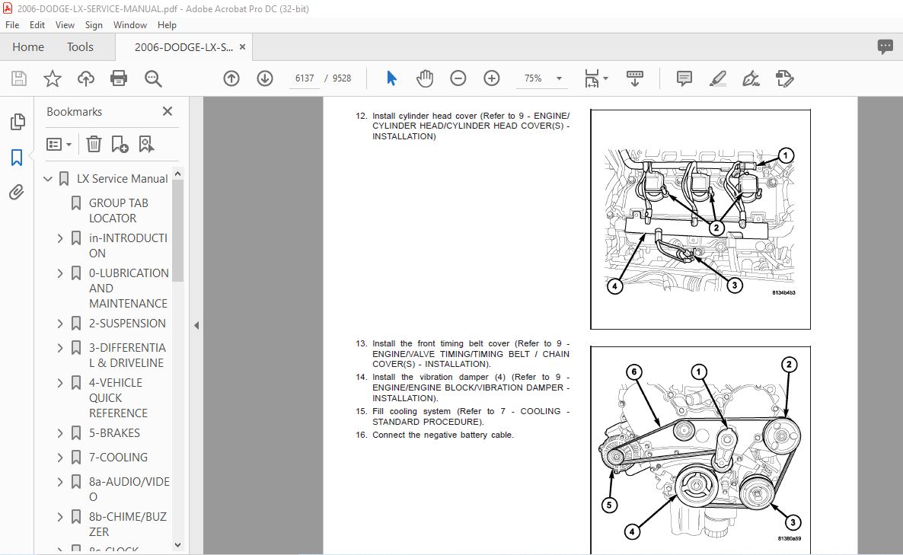903x555 pixels.
Task: Click the Save file icon
Action: 19,78
